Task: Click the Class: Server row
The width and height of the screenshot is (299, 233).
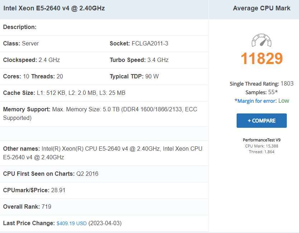Action: pyautogui.click(x=21, y=44)
